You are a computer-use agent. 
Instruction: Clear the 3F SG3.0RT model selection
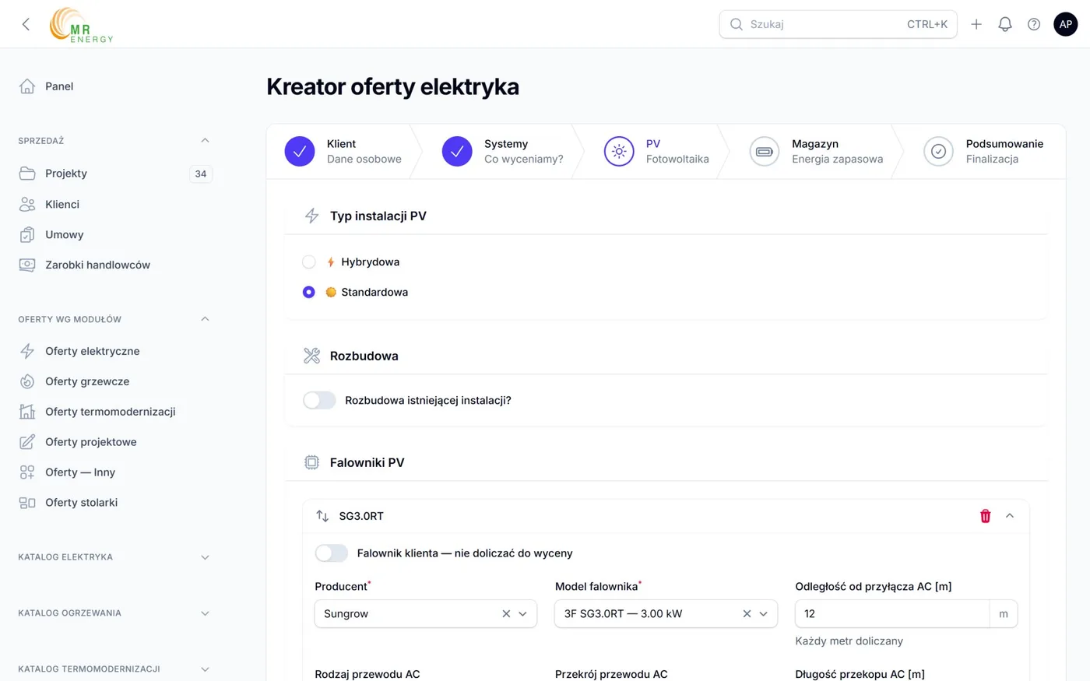[747, 614]
